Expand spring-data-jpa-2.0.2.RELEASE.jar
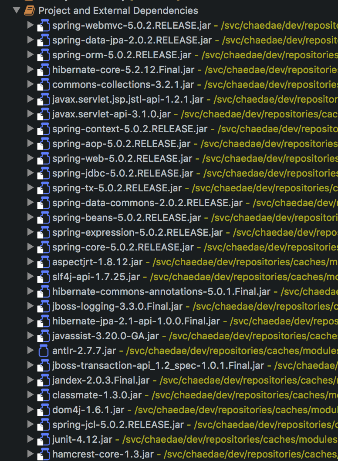Viewport: 338px width, 461px height. click(x=30, y=40)
